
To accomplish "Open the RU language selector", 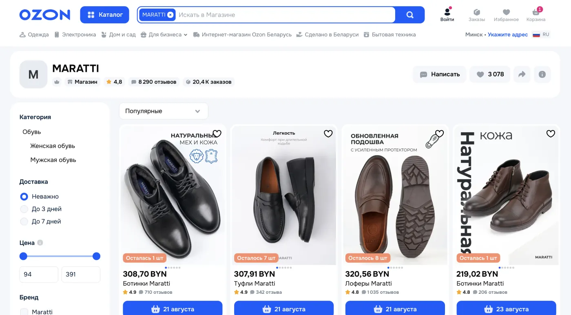I will (541, 35).
